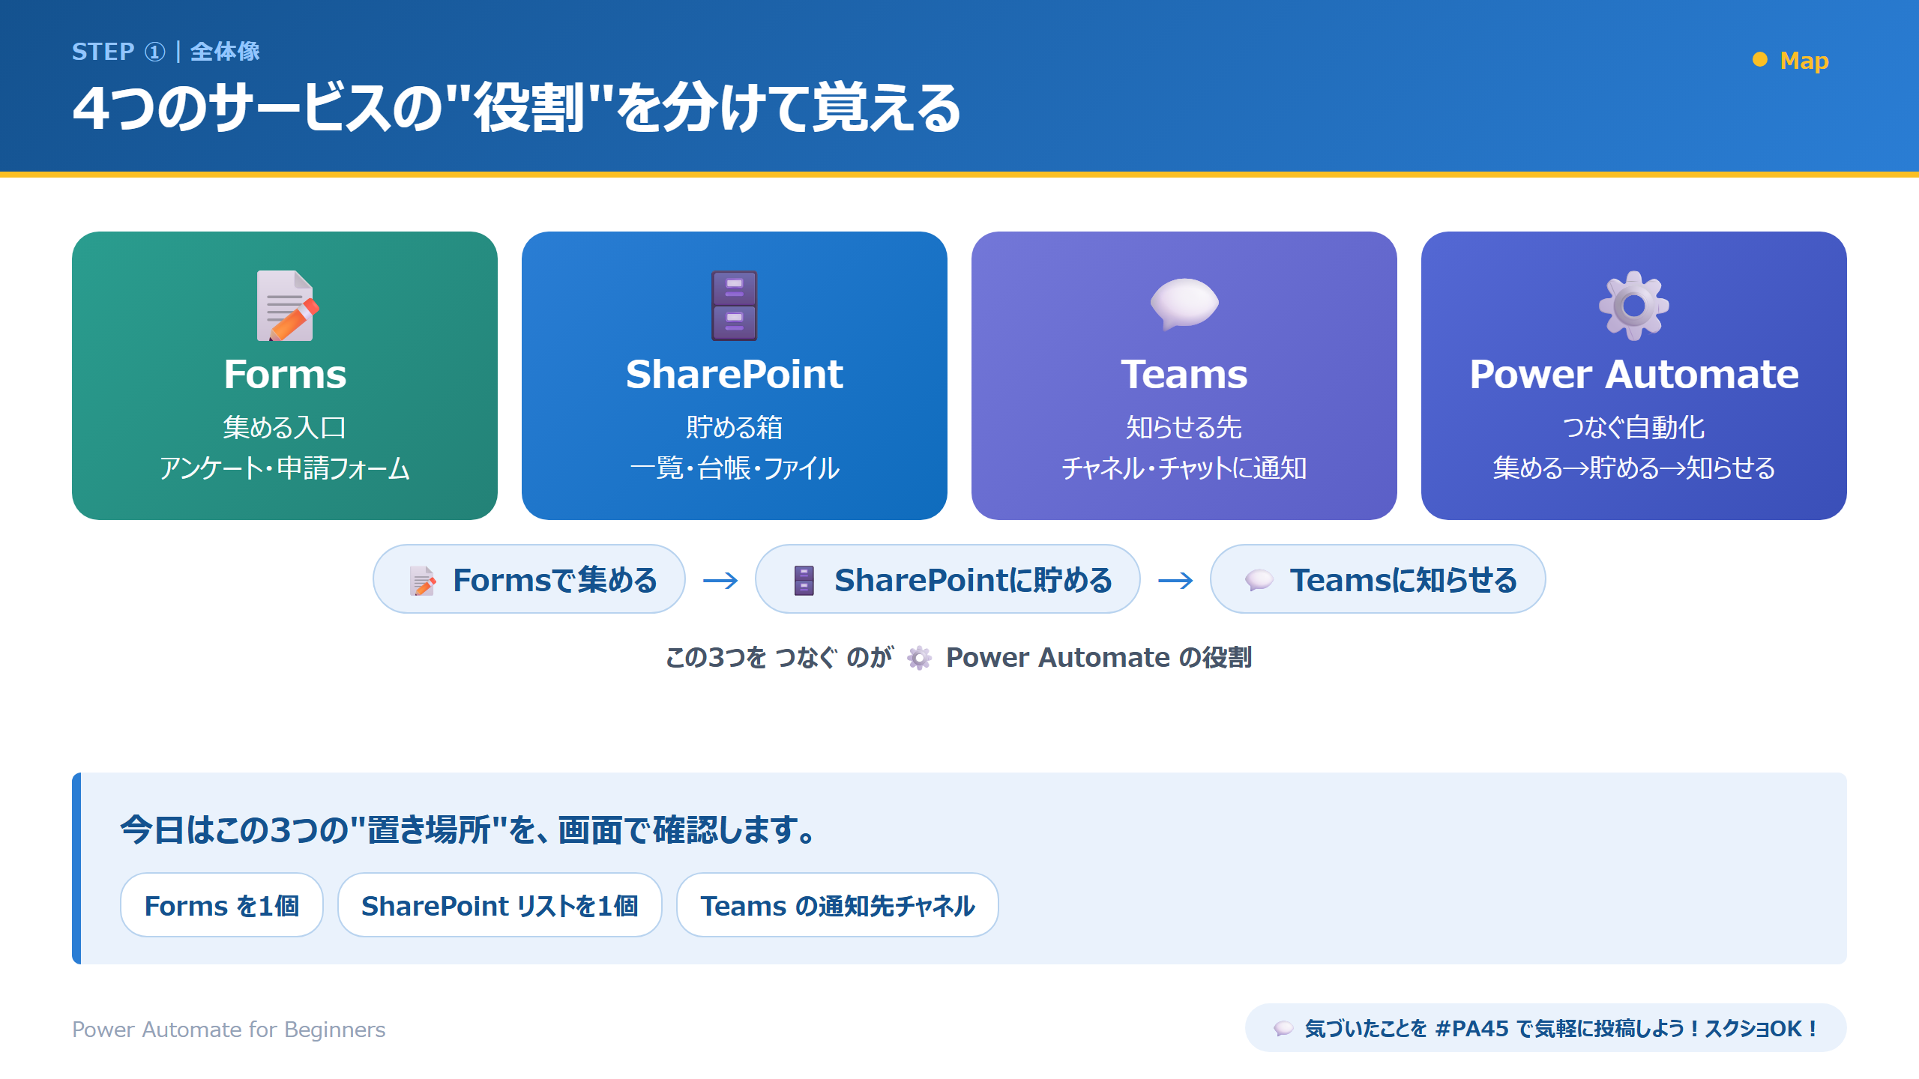Click the 'Power Automate' card title

click(1634, 374)
